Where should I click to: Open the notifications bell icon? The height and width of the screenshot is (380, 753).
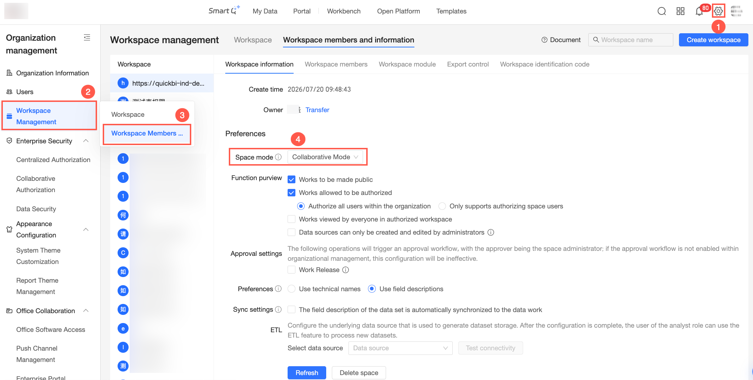699,11
